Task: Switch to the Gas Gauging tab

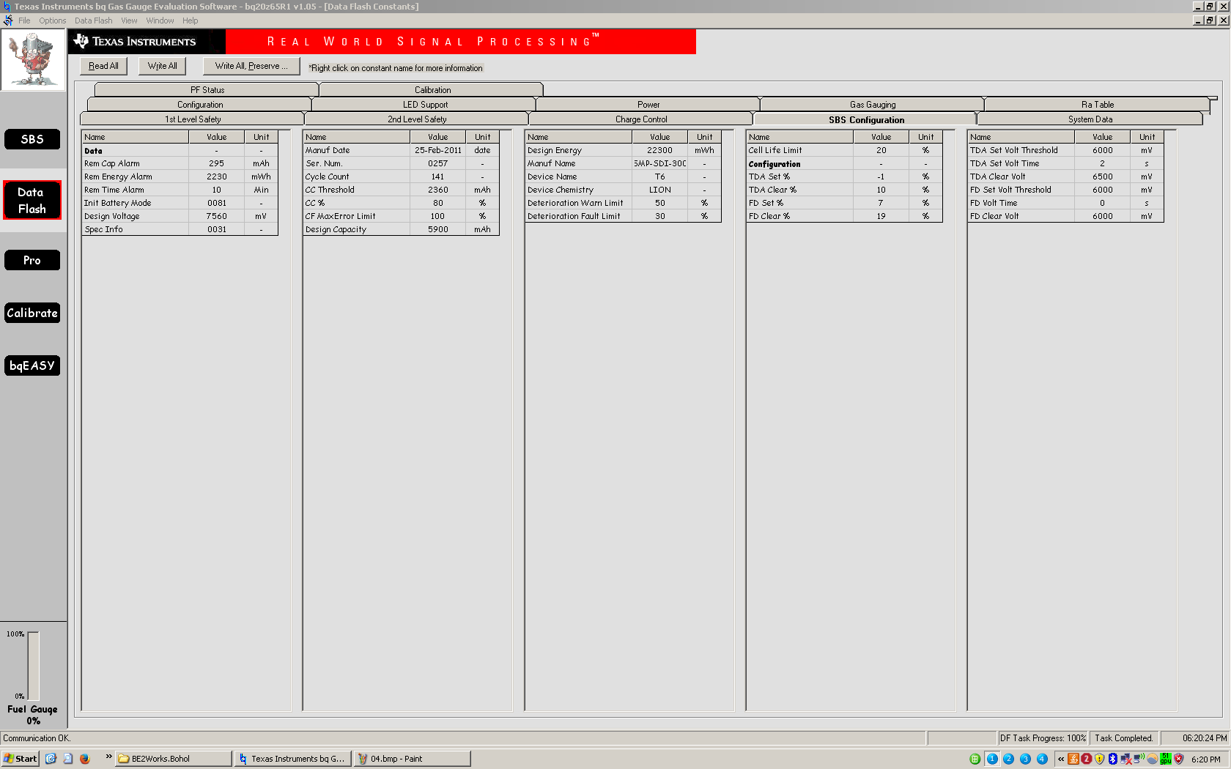Action: point(873,105)
